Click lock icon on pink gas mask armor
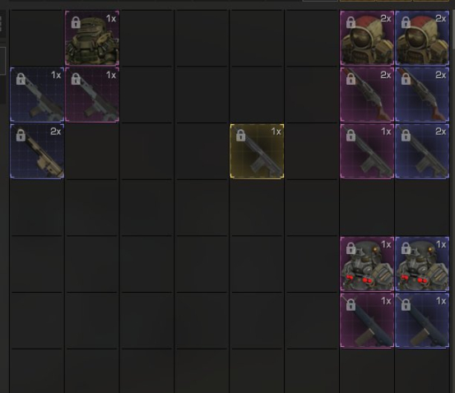This screenshot has height=393, width=455. pyautogui.click(x=351, y=248)
